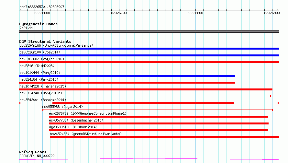Select the blue dgv2390n166 variant bar

click(149, 49)
